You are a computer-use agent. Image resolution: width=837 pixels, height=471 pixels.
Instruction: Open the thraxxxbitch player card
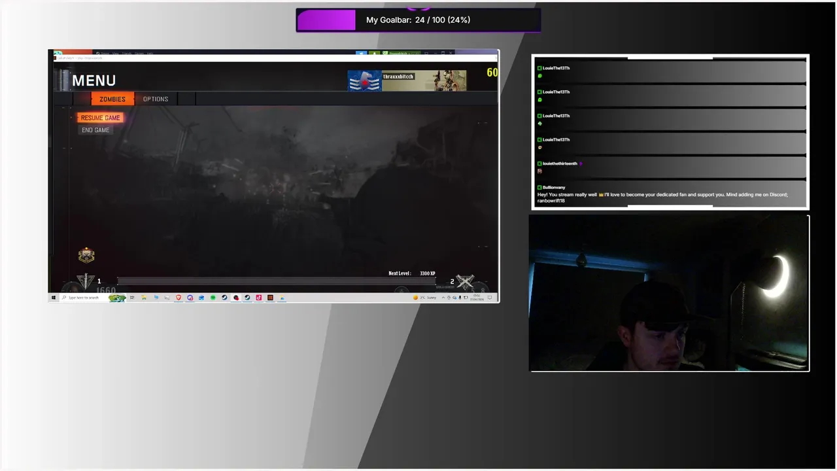tap(407, 80)
